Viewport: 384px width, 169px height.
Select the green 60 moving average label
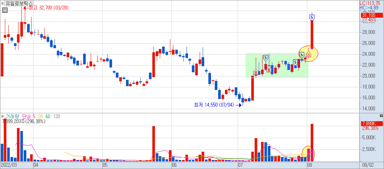tap(48, 117)
